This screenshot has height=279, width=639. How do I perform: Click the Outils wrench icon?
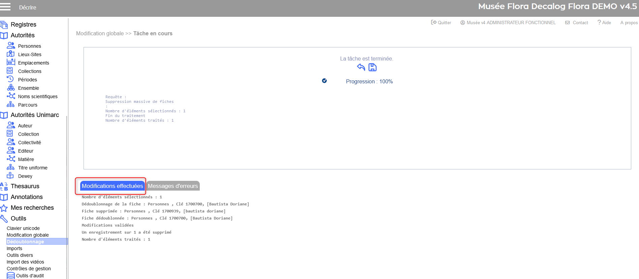click(x=4, y=218)
